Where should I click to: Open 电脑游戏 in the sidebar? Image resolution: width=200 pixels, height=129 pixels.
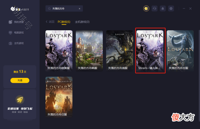[x=16, y=33]
